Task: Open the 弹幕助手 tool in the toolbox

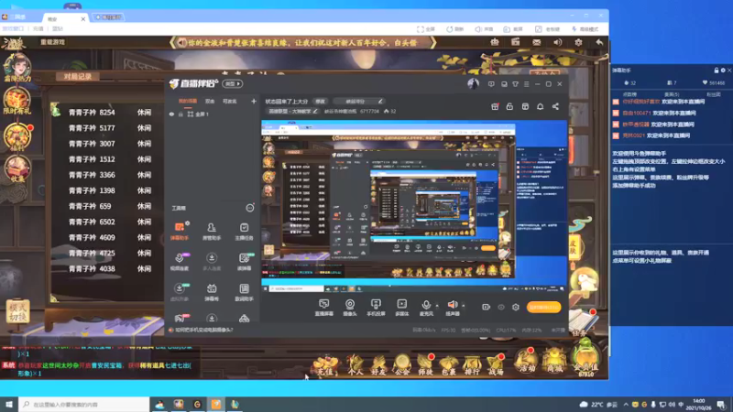Action: (x=180, y=232)
